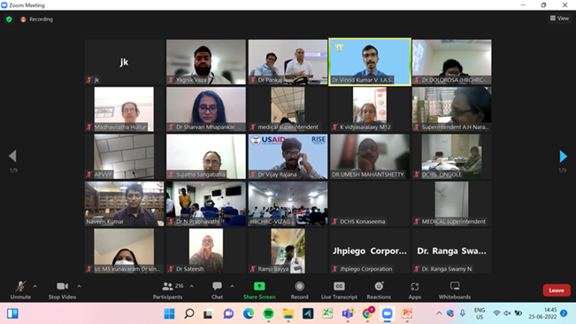Viewport: 576px width, 324px height.
Task: Open File Explorer from taskbar
Action: [x=288, y=313]
